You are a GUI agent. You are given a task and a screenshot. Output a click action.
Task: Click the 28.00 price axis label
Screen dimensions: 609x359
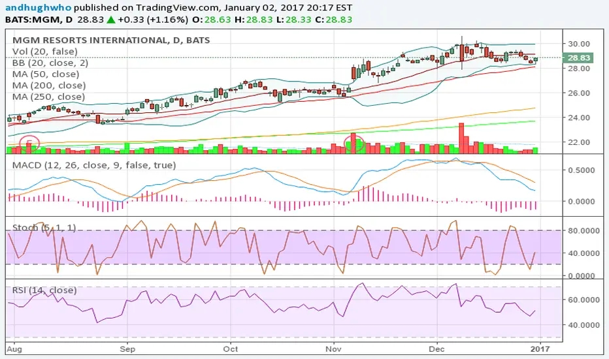point(579,69)
